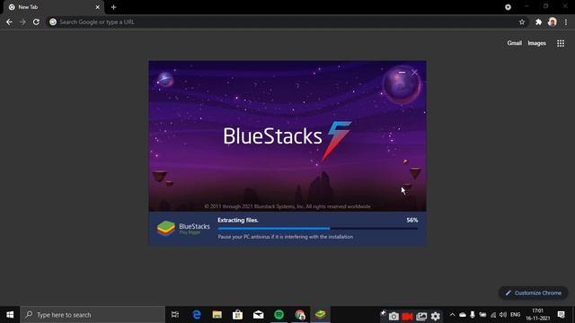Viewport: 575px width, 323px height.
Task: Open the network signal tray icon
Action: pos(493,315)
